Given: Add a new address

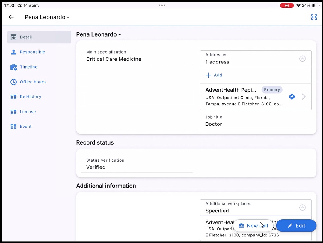Looking at the screenshot, I should coord(214,75).
